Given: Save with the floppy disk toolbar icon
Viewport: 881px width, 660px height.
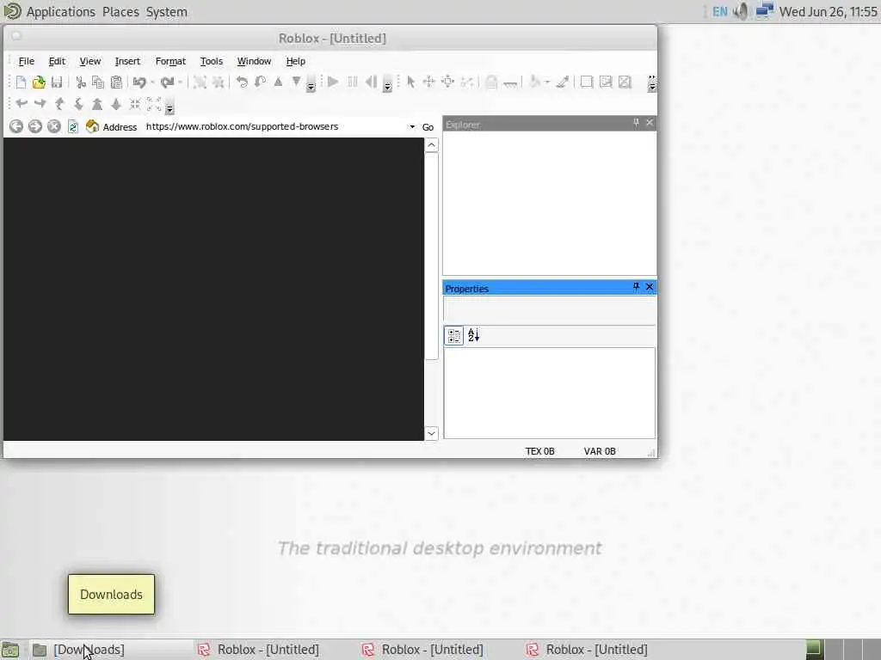Looking at the screenshot, I should [x=57, y=82].
